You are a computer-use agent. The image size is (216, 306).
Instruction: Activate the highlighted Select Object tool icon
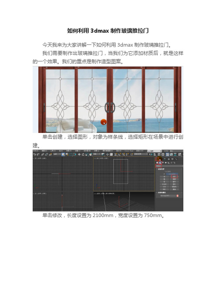[63, 154]
